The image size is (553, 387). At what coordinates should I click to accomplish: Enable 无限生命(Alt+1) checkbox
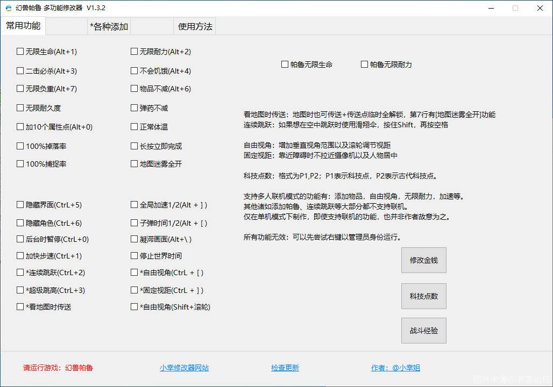point(20,52)
